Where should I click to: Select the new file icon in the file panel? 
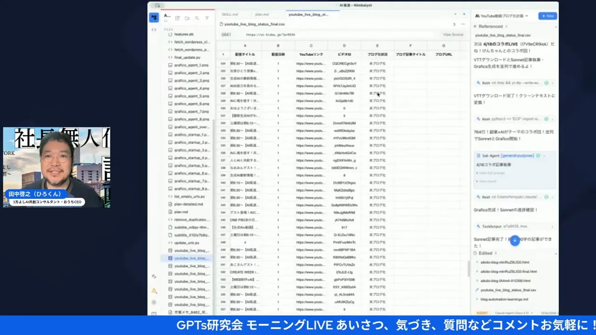pyautogui.click(x=177, y=18)
